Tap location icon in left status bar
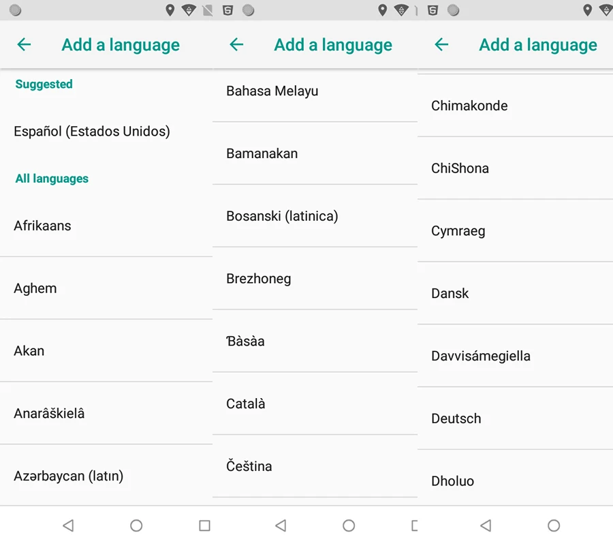The width and height of the screenshot is (613, 546). coord(170,10)
